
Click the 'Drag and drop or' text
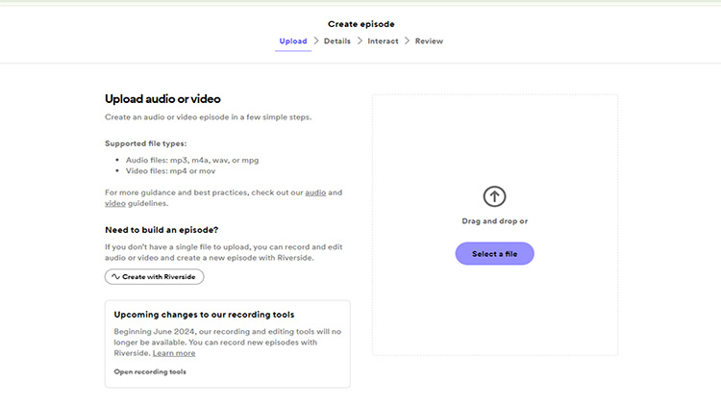click(494, 221)
